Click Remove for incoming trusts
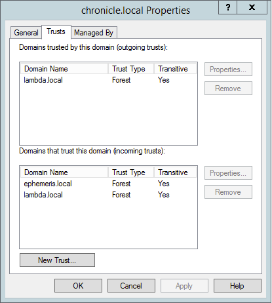Screen dimensions: 272x303 pyautogui.click(x=228, y=192)
